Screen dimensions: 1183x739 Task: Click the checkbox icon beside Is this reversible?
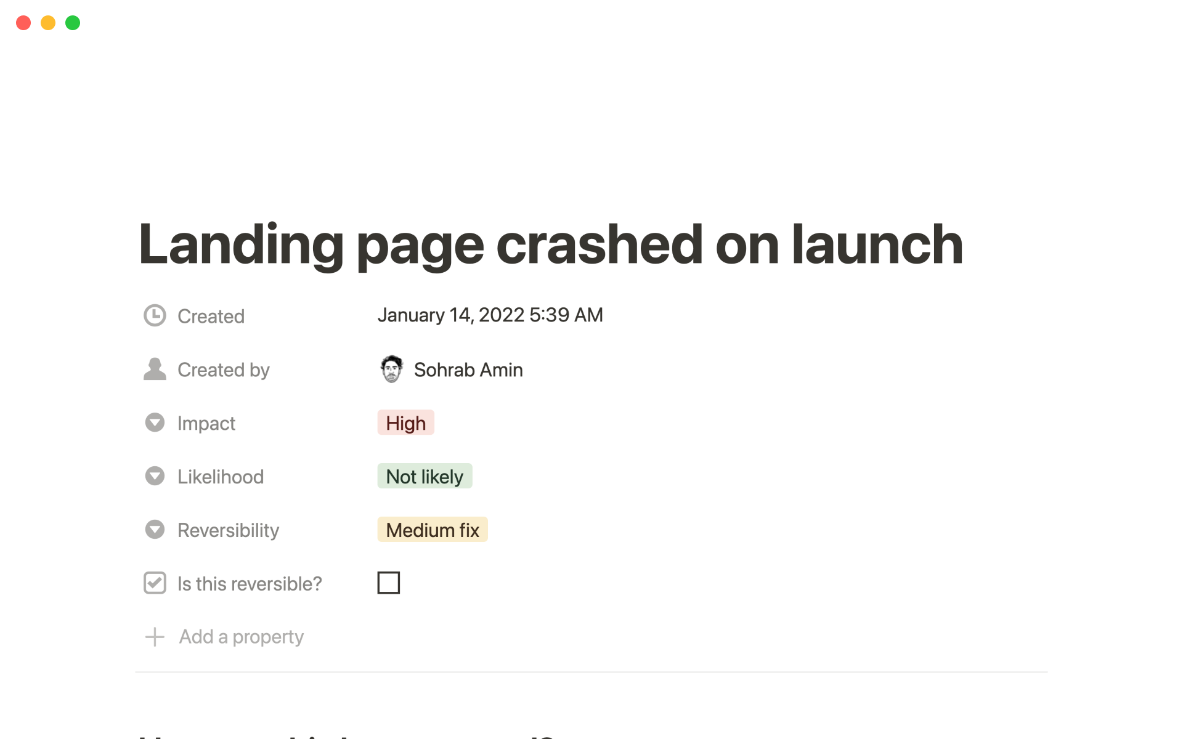click(x=155, y=583)
